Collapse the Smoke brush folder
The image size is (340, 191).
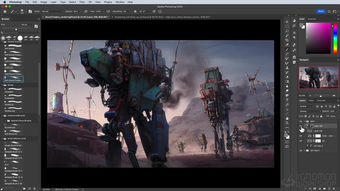tap(2, 85)
